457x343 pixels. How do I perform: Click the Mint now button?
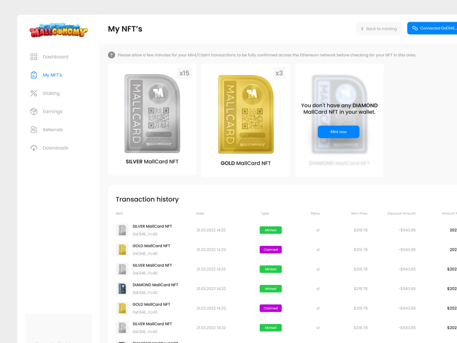click(338, 132)
